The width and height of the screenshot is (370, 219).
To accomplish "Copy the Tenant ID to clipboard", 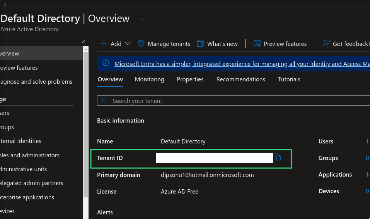I will (x=278, y=157).
